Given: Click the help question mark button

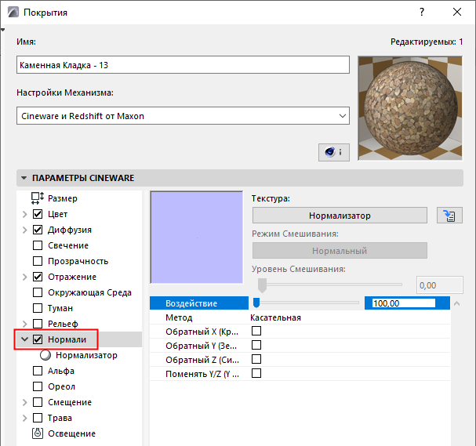Looking at the screenshot, I should 422,12.
